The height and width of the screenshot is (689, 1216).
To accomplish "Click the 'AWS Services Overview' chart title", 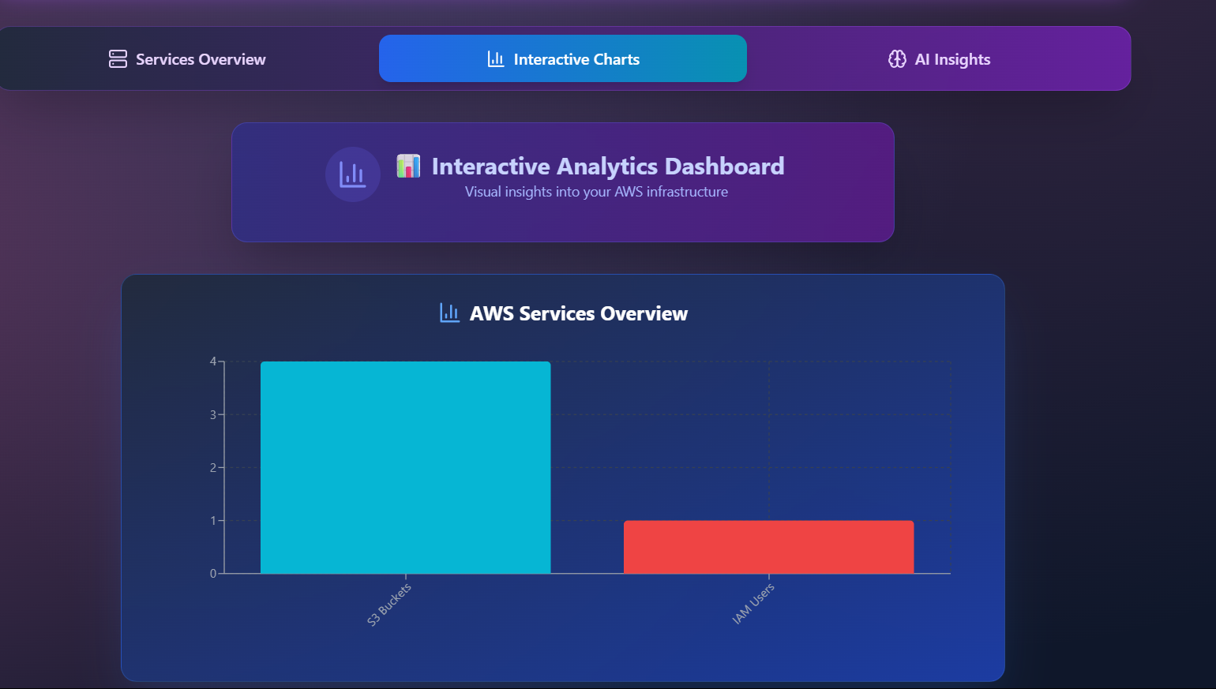I will 579,313.
